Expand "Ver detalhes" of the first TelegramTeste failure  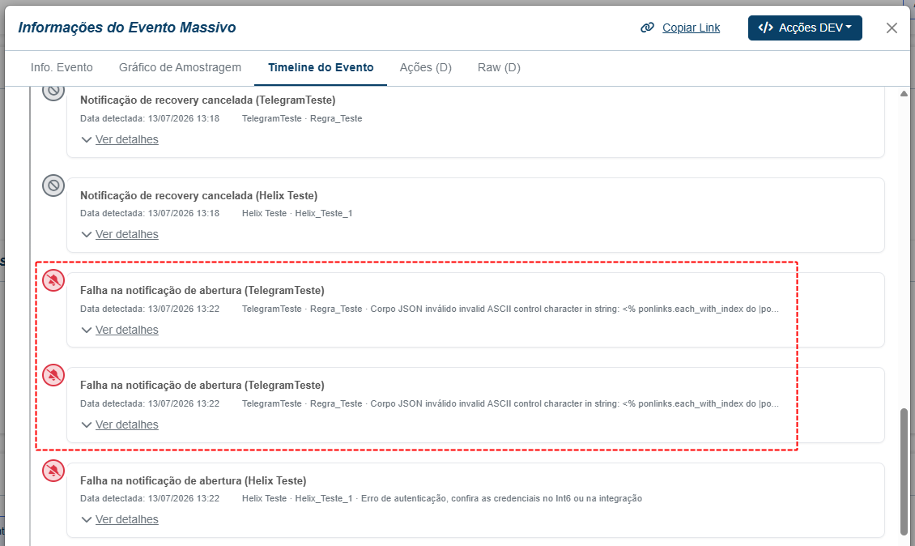click(120, 330)
